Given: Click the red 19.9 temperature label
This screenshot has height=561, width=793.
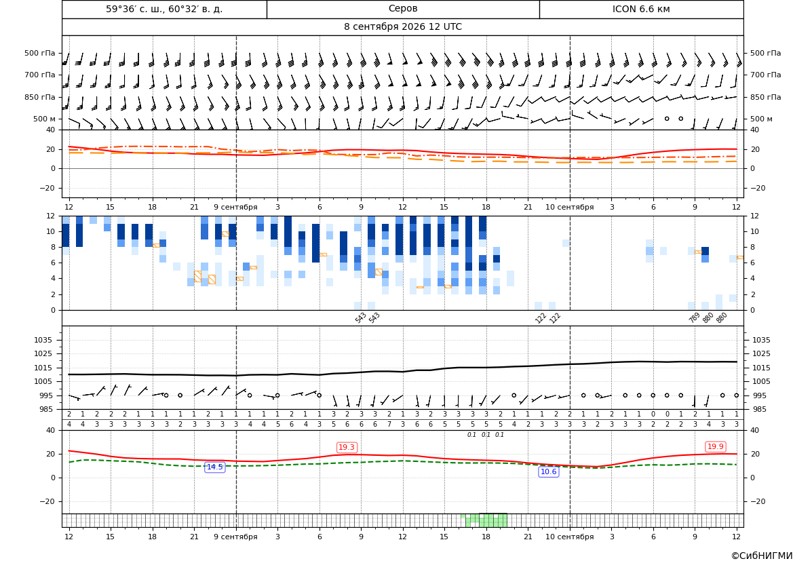Looking at the screenshot, I should [x=715, y=446].
